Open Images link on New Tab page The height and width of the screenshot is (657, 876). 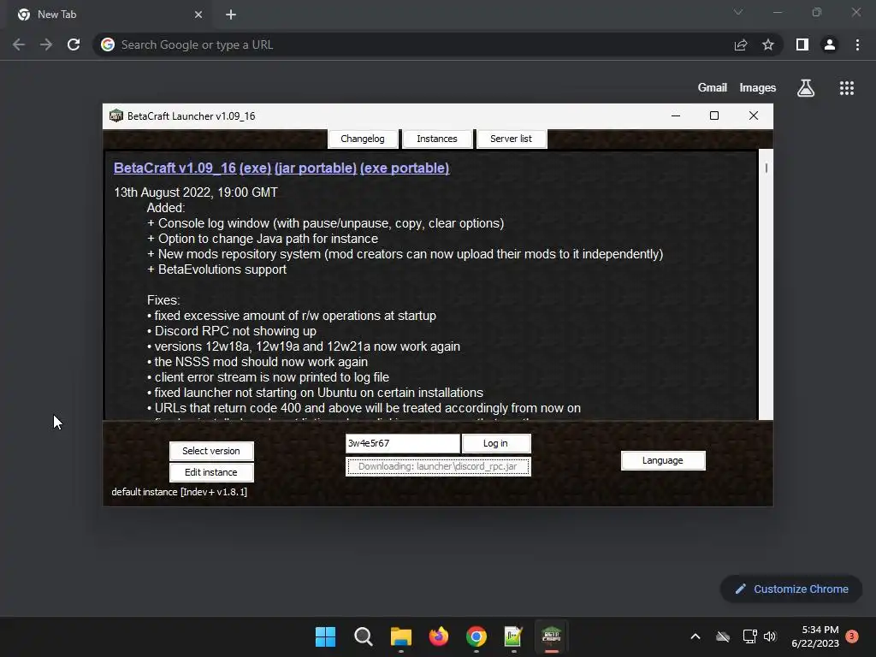pyautogui.click(x=758, y=88)
